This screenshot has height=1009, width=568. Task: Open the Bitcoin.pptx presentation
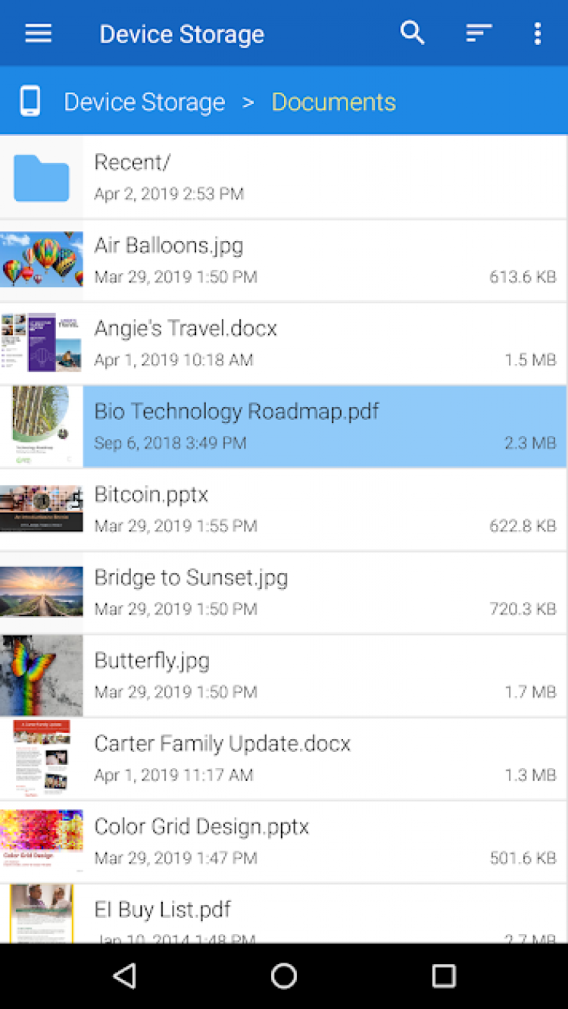(151, 494)
